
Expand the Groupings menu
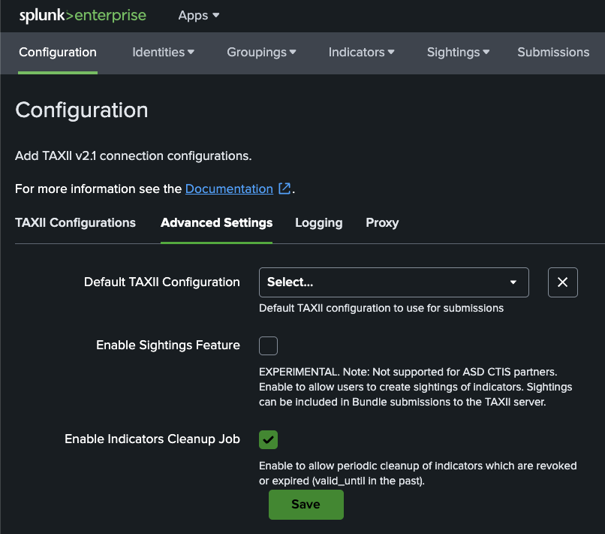(261, 52)
